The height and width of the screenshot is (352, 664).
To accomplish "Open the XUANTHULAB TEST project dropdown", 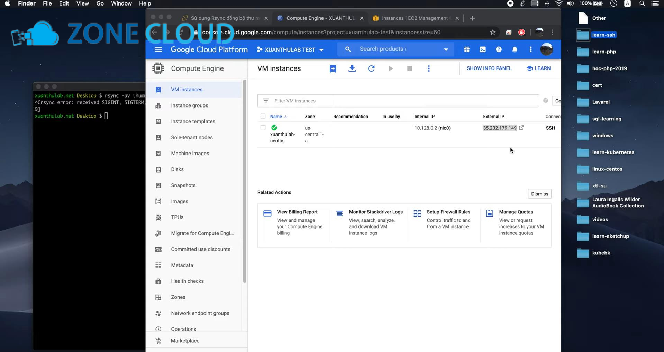I will point(290,49).
